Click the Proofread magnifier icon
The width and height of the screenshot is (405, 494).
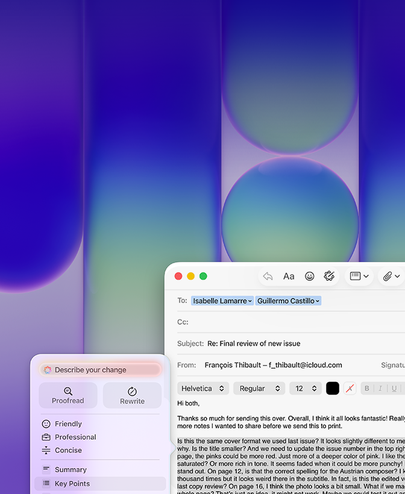point(68,392)
